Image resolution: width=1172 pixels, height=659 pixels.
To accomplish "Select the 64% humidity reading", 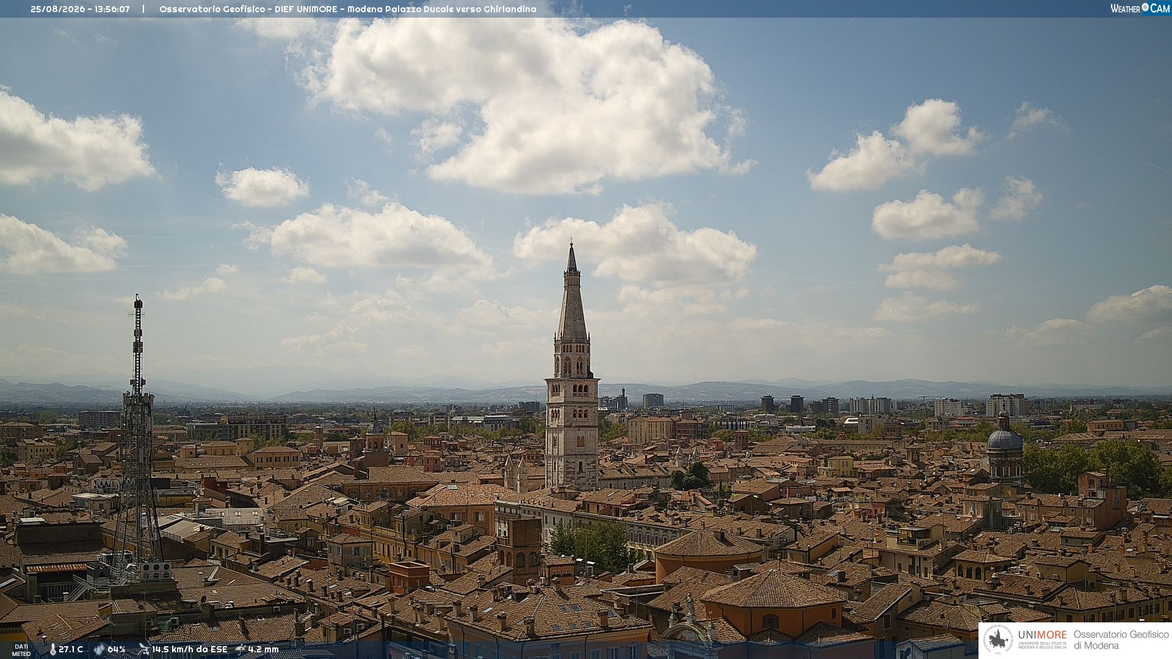I will click(x=117, y=650).
